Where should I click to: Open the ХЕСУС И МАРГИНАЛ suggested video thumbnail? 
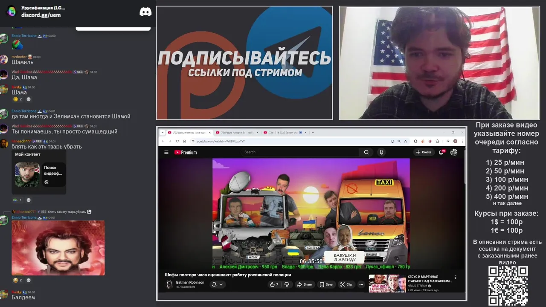pyautogui.click(x=387, y=283)
